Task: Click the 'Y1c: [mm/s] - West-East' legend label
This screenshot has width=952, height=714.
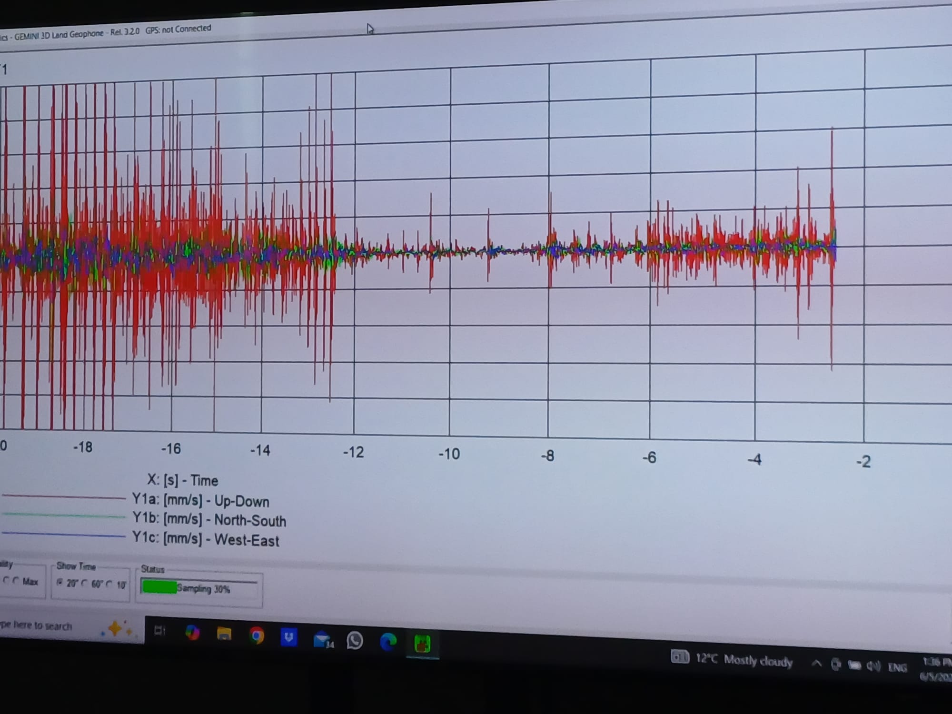Action: (x=206, y=539)
